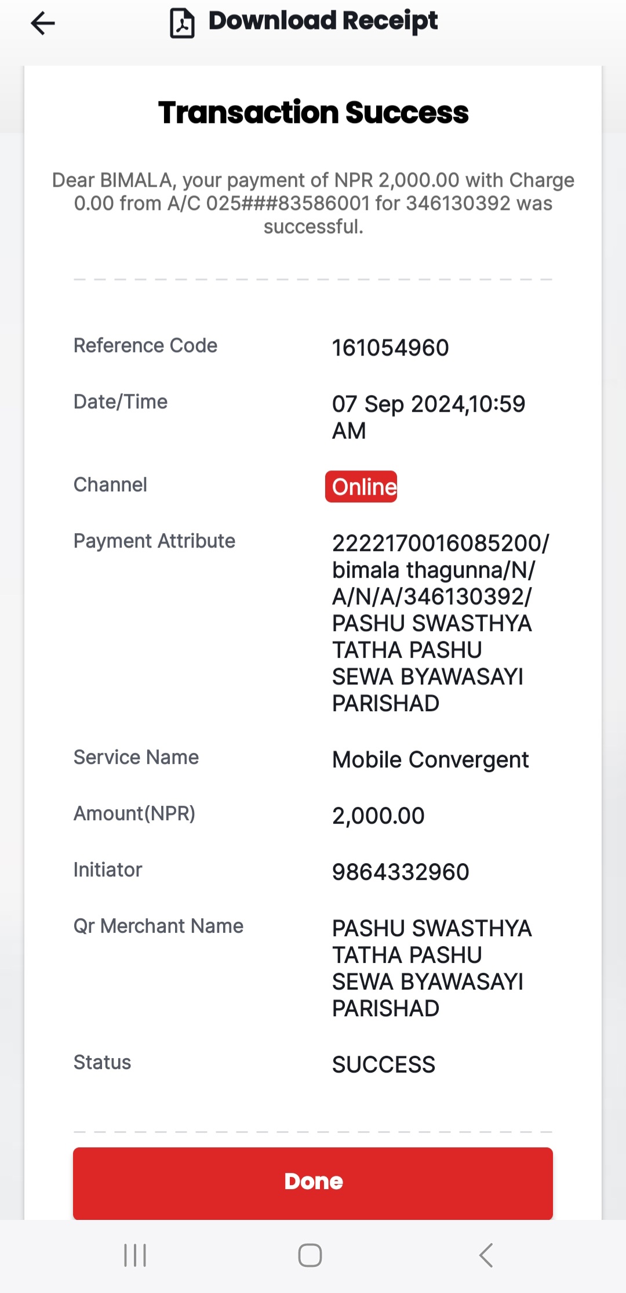This screenshot has width=626, height=1293.
Task: Tap the SUCCESS status value
Action: 384,1064
